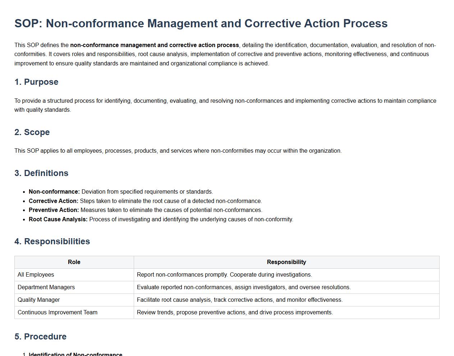Screen dimensions: 454x356
Task: Click the 'Root Cause Analysis:' definition term
Action: coord(58,219)
